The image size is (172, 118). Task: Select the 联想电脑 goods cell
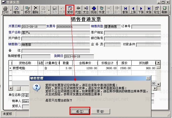pos(25,68)
